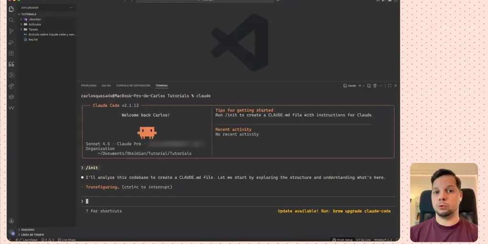Viewport: 488px width, 244px height.
Task: Open the quotation marks icon in the activity bar
Action: click(11, 64)
